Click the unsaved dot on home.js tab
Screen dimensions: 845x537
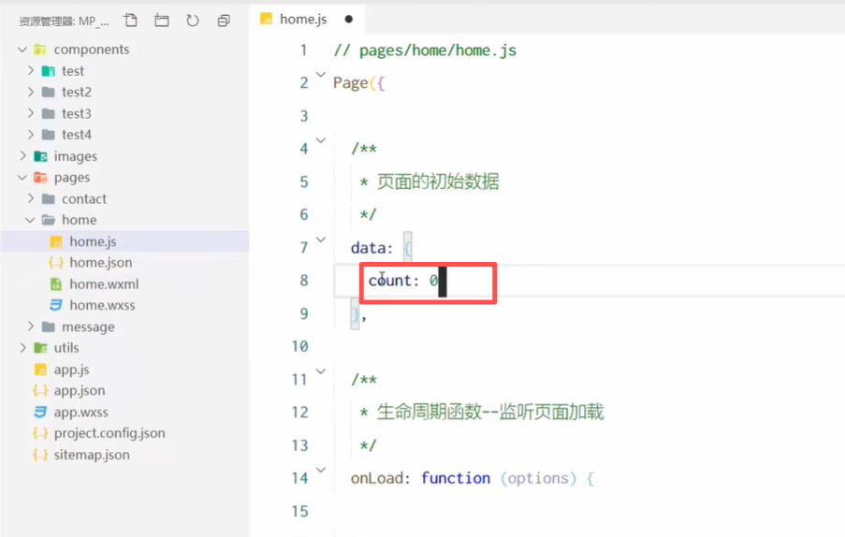(349, 20)
